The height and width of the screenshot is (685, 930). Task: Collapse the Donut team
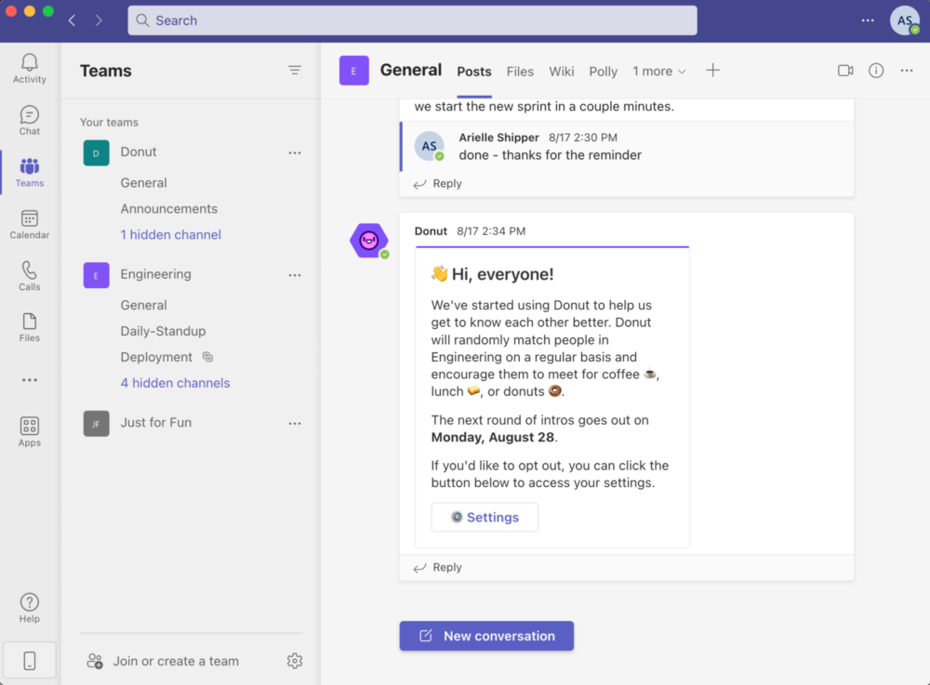139,151
